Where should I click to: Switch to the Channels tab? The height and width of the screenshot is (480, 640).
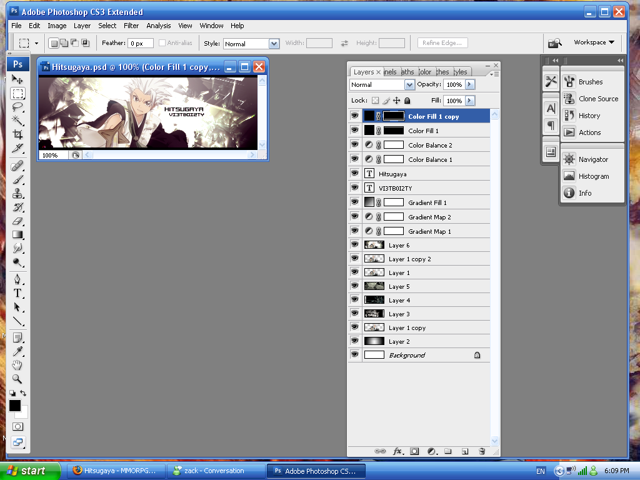click(391, 72)
